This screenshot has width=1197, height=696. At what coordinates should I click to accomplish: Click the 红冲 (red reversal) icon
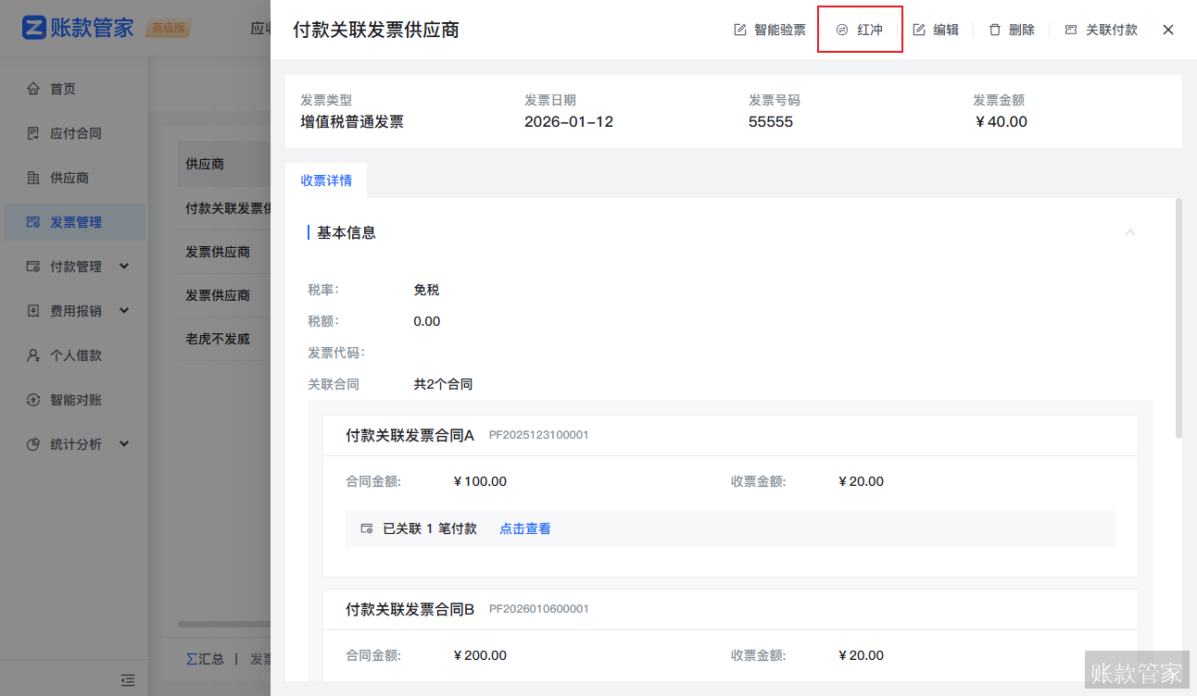click(x=860, y=29)
